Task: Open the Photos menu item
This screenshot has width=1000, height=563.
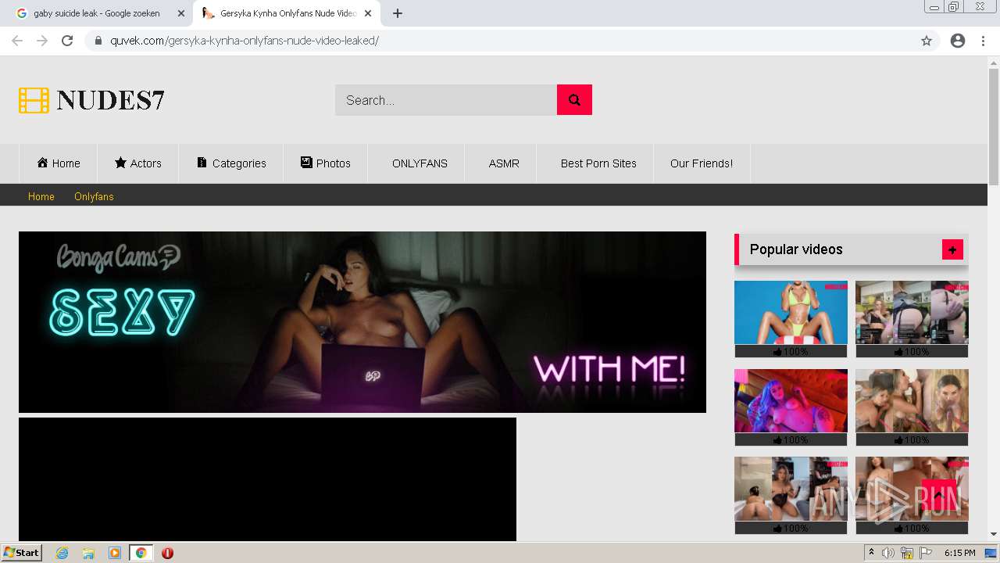Action: tap(326, 163)
